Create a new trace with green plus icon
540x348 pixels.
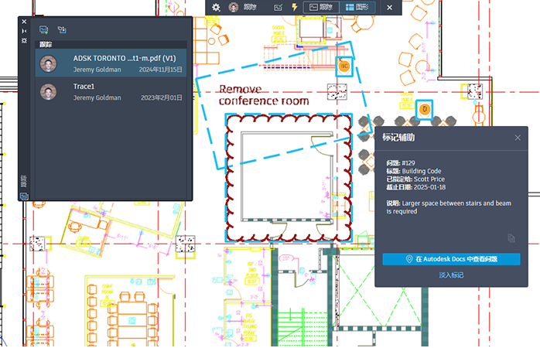44,30
